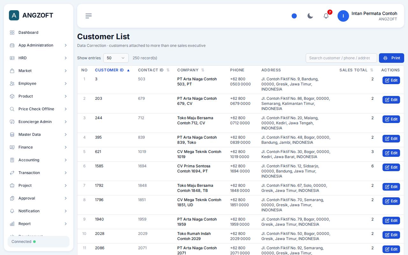Click the Dashboard grid icon
Viewport: 408px width, 255px height.
click(12, 33)
